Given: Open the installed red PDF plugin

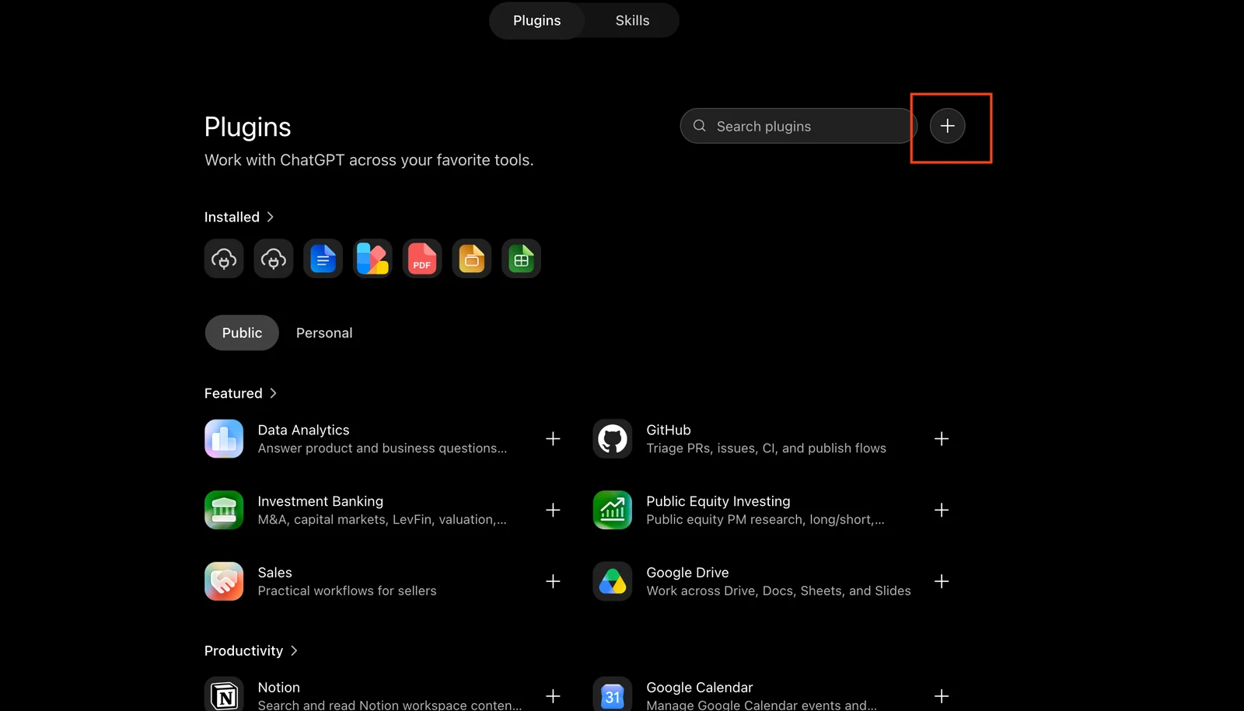Looking at the screenshot, I should pos(422,259).
